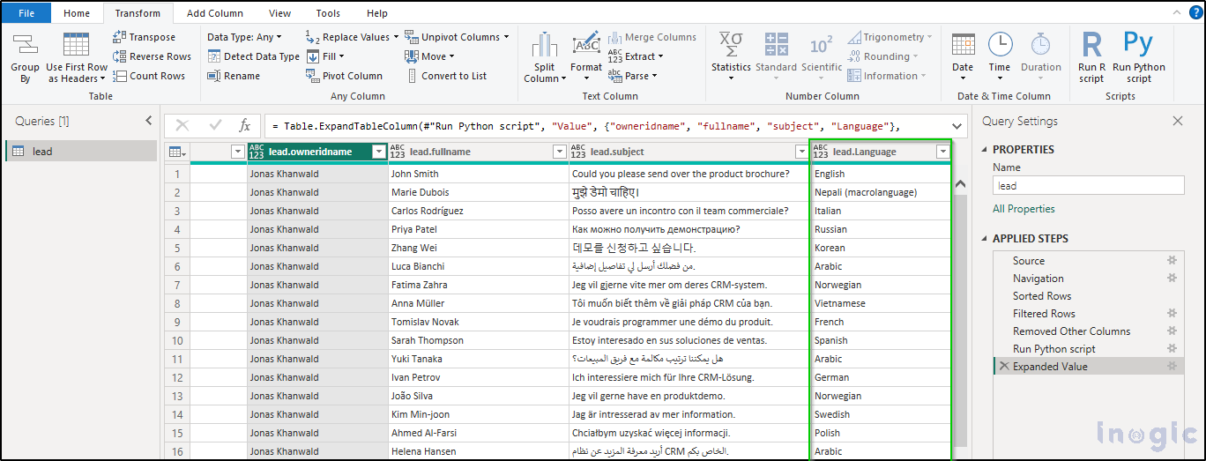Open All Properties link
The image size is (1206, 461).
(1024, 209)
